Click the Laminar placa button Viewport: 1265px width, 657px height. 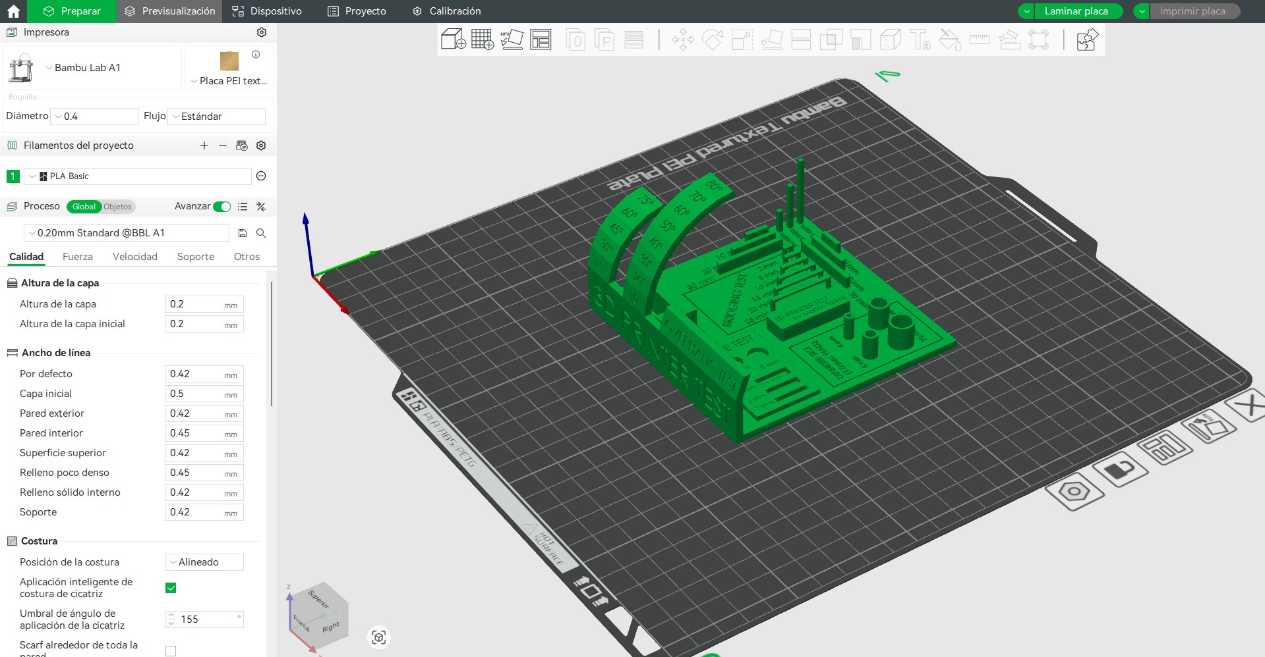1076,11
